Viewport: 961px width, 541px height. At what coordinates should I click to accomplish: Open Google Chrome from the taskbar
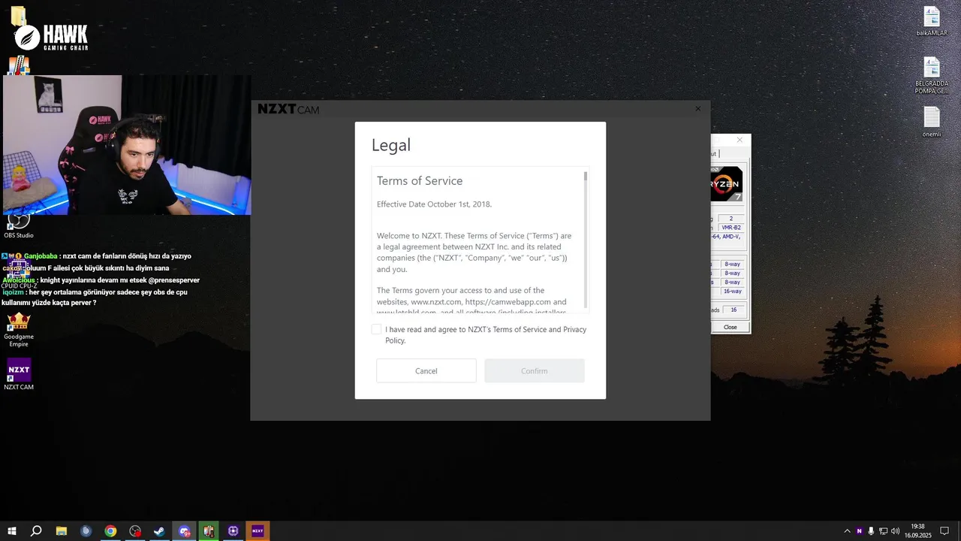(x=110, y=531)
